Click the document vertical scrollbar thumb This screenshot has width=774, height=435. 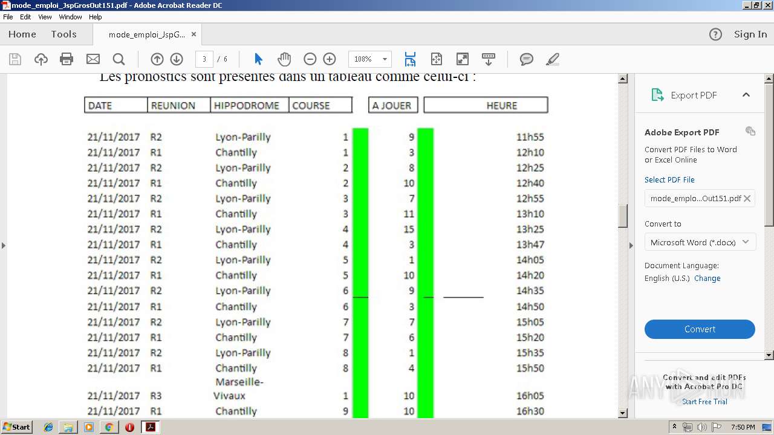[x=623, y=216]
